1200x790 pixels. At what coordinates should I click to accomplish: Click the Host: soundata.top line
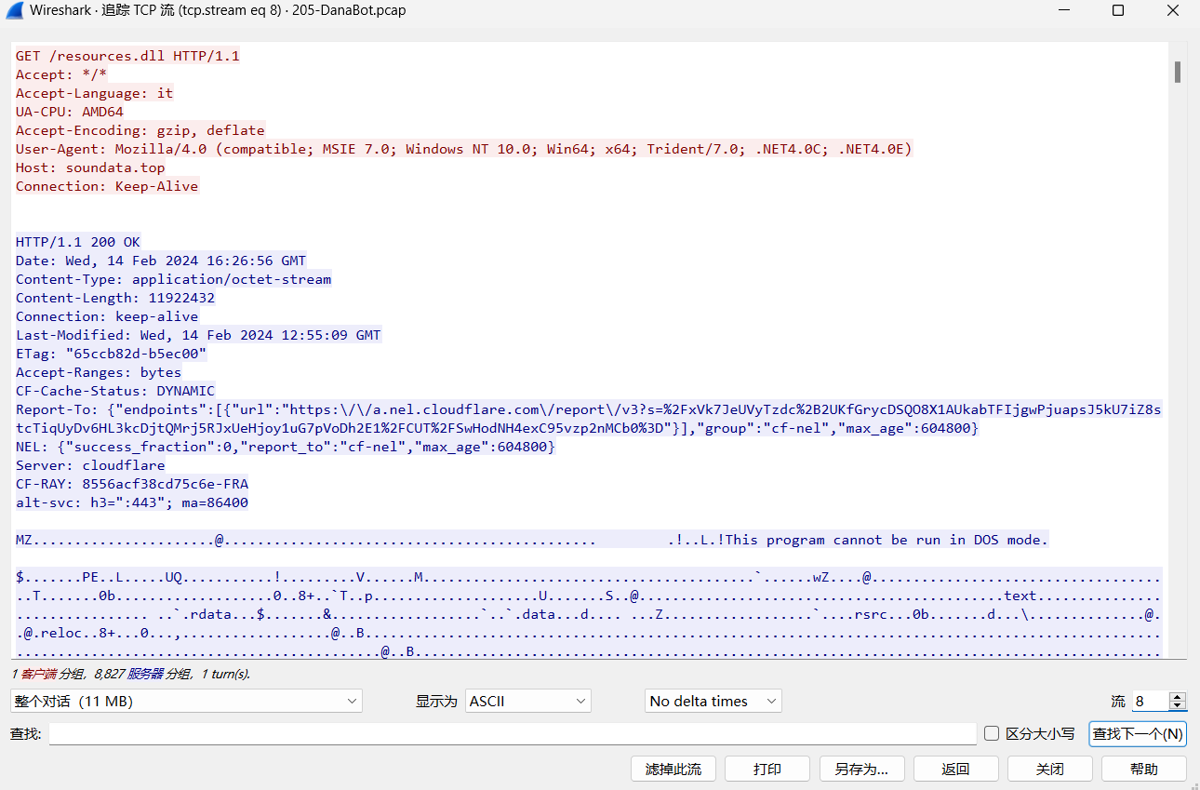point(90,167)
